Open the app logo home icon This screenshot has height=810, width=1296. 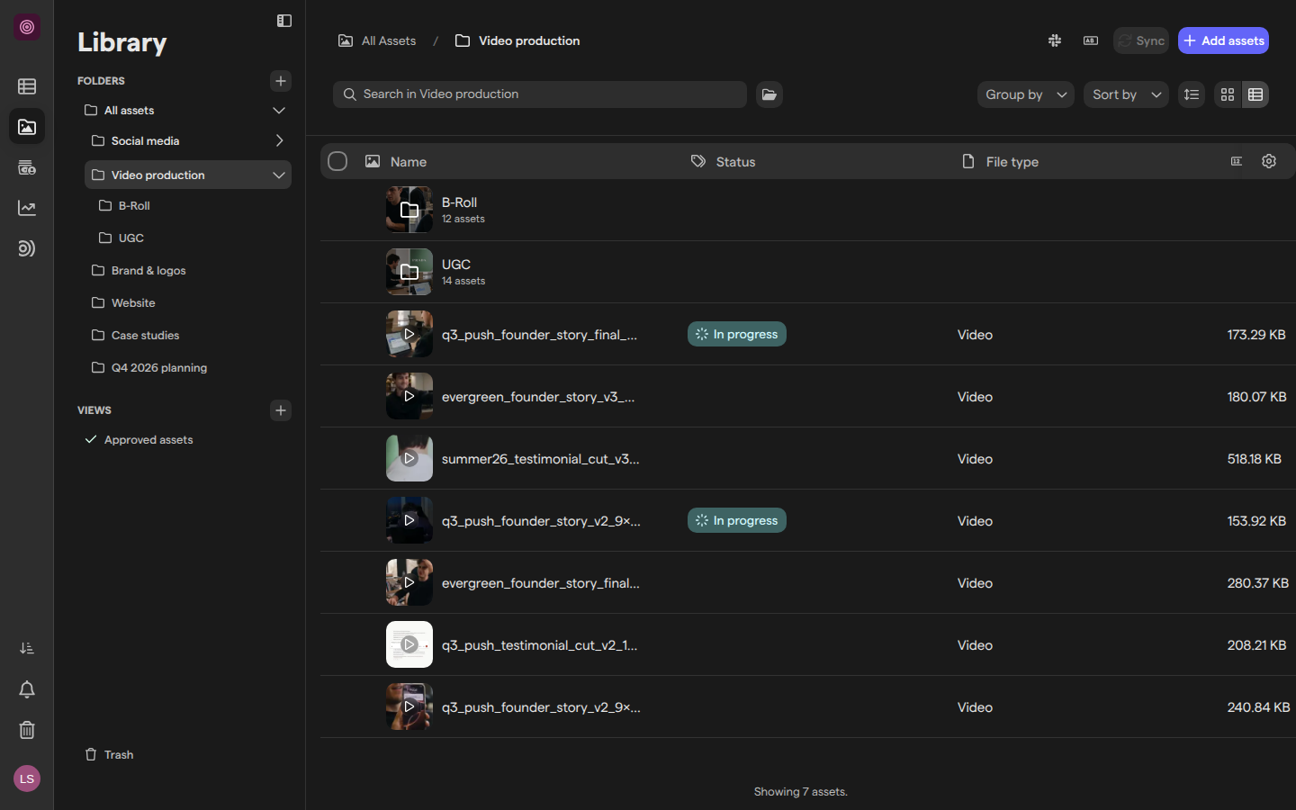coord(27,27)
